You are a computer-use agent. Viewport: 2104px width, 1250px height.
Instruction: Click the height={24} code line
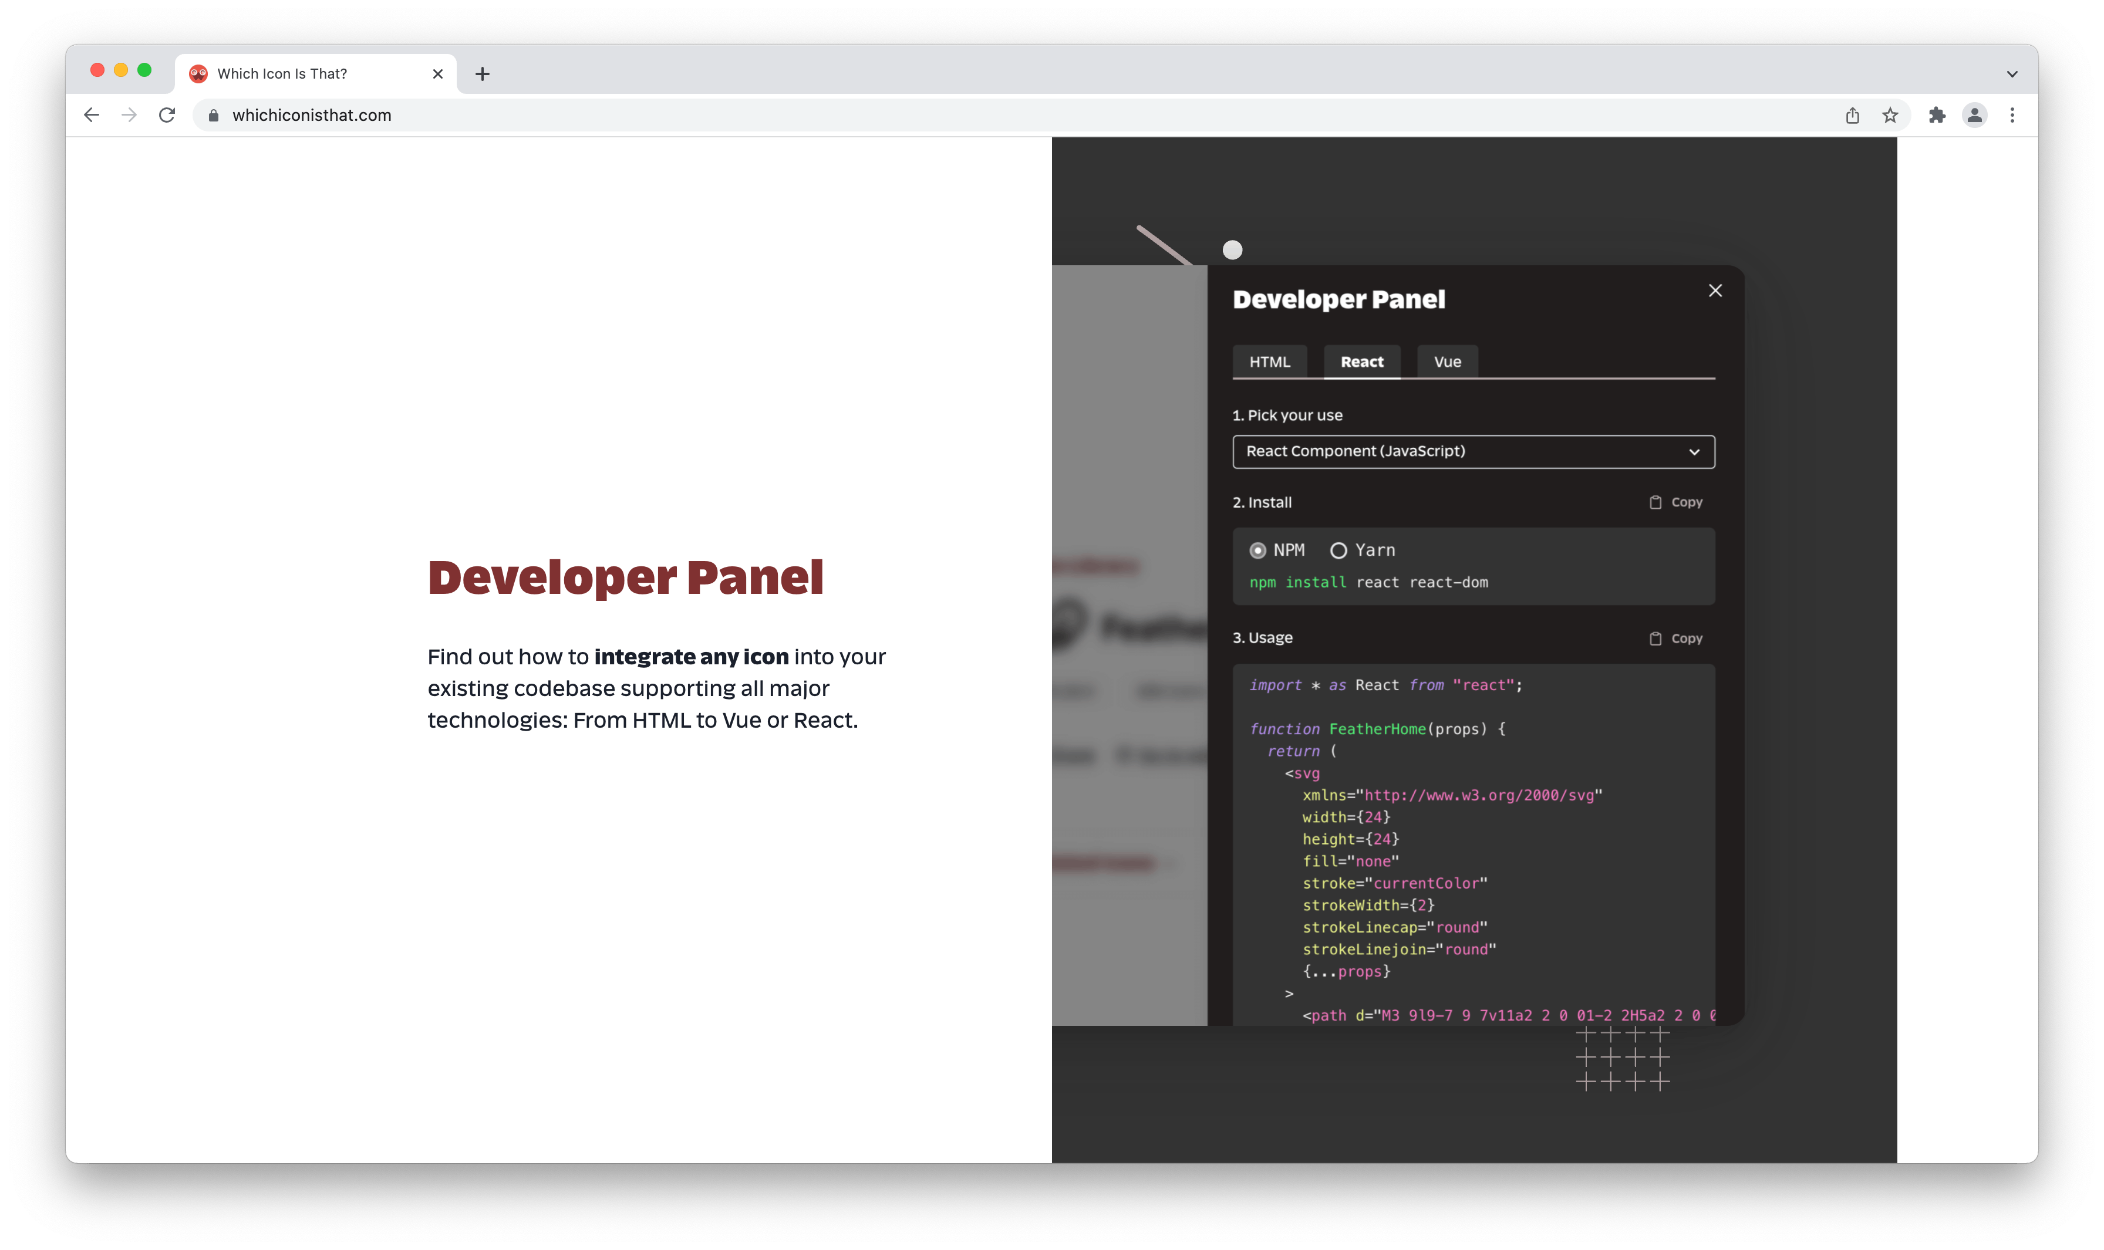(x=1350, y=839)
